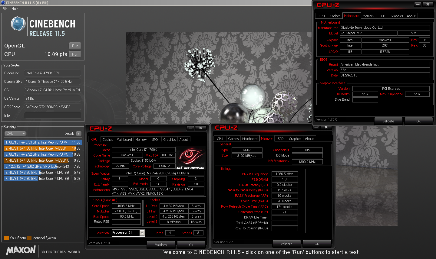Screen dimensions: 436x259
Task: Select ranking row 4 Core i7-4790K 9.70
Action: [x=43, y=160]
